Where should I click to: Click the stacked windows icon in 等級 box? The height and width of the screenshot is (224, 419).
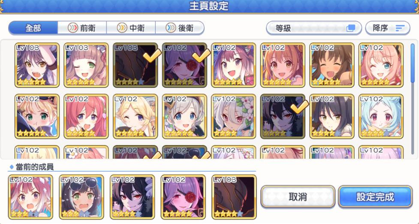351,28
